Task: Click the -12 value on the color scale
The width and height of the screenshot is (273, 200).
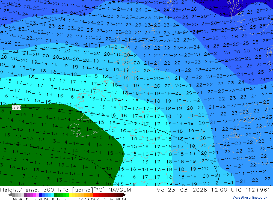Action: tap(57, 199)
